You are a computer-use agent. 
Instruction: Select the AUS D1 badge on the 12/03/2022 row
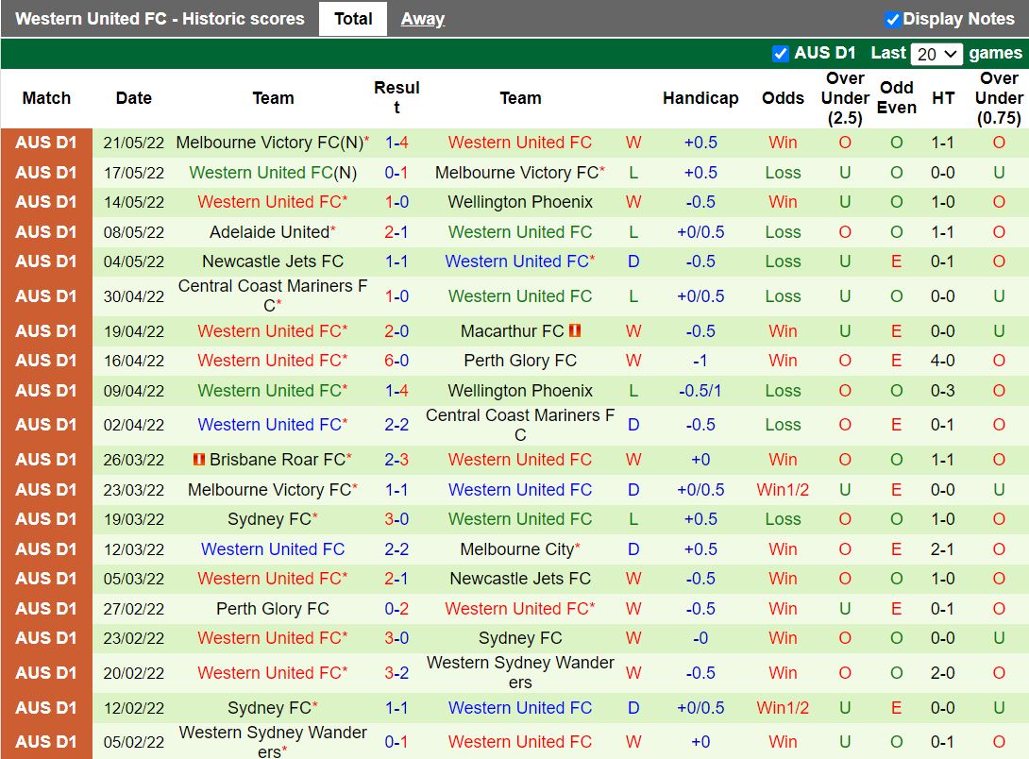[46, 548]
